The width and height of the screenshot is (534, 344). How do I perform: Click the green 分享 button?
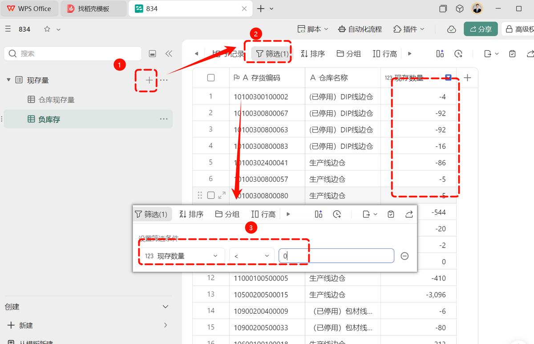pyautogui.click(x=480, y=29)
